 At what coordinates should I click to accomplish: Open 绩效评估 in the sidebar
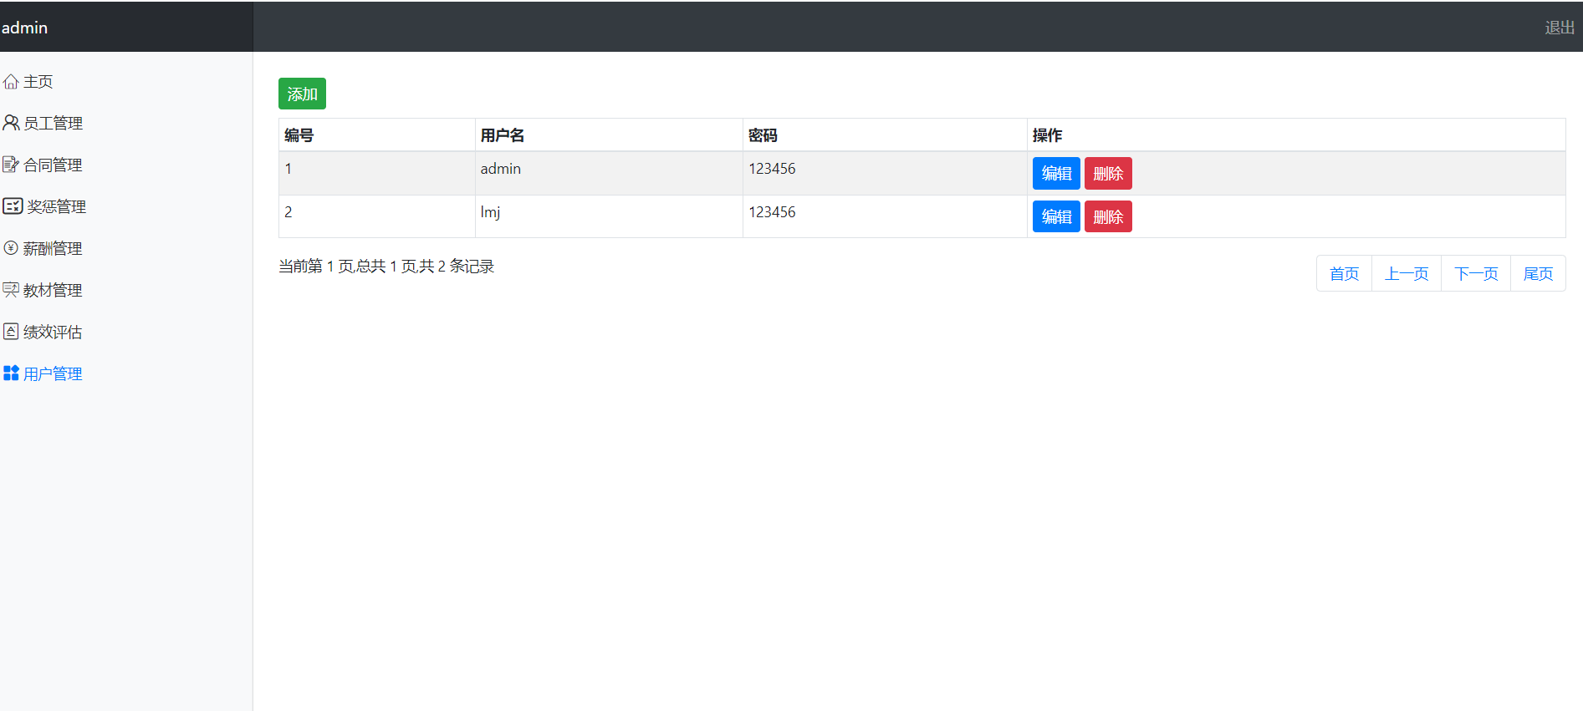click(x=53, y=332)
